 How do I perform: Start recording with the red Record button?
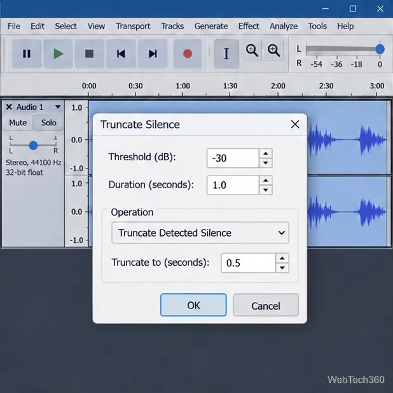(188, 53)
